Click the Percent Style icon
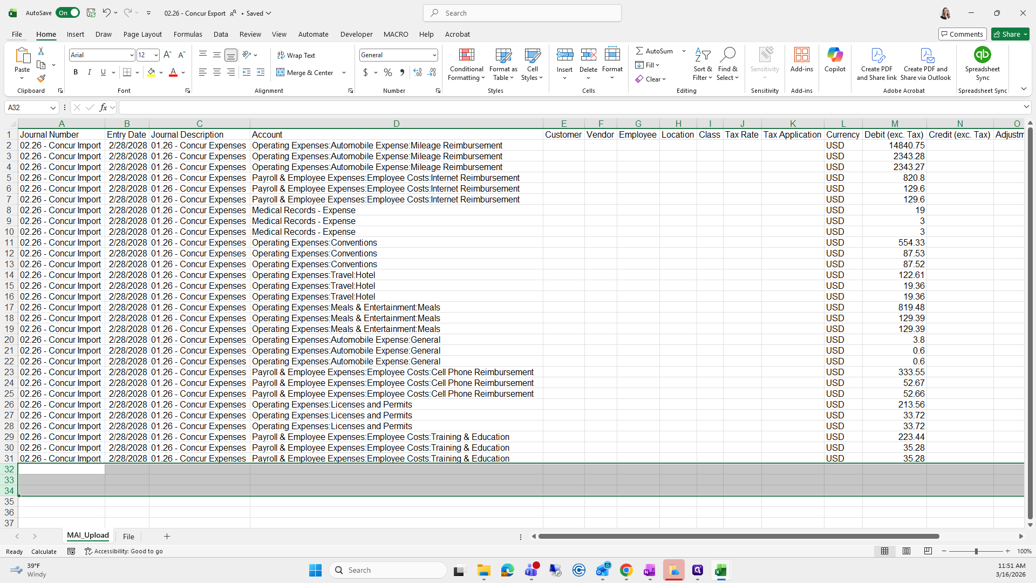The image size is (1036, 583). 387,72
